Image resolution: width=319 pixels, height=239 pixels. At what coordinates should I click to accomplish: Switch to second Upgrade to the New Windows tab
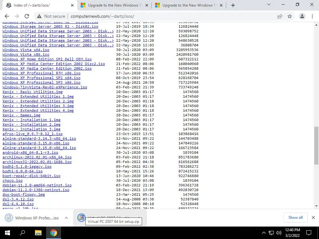click(188, 5)
